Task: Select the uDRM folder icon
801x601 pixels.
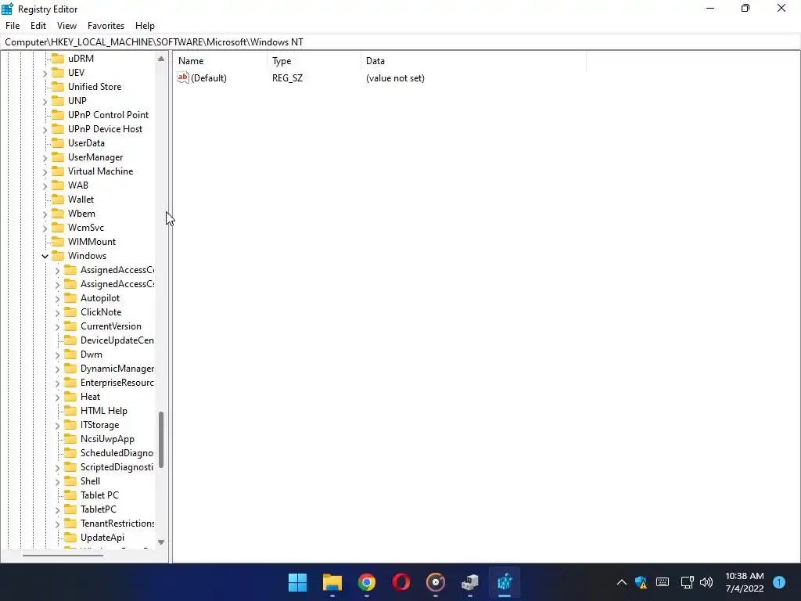Action: 58,58
